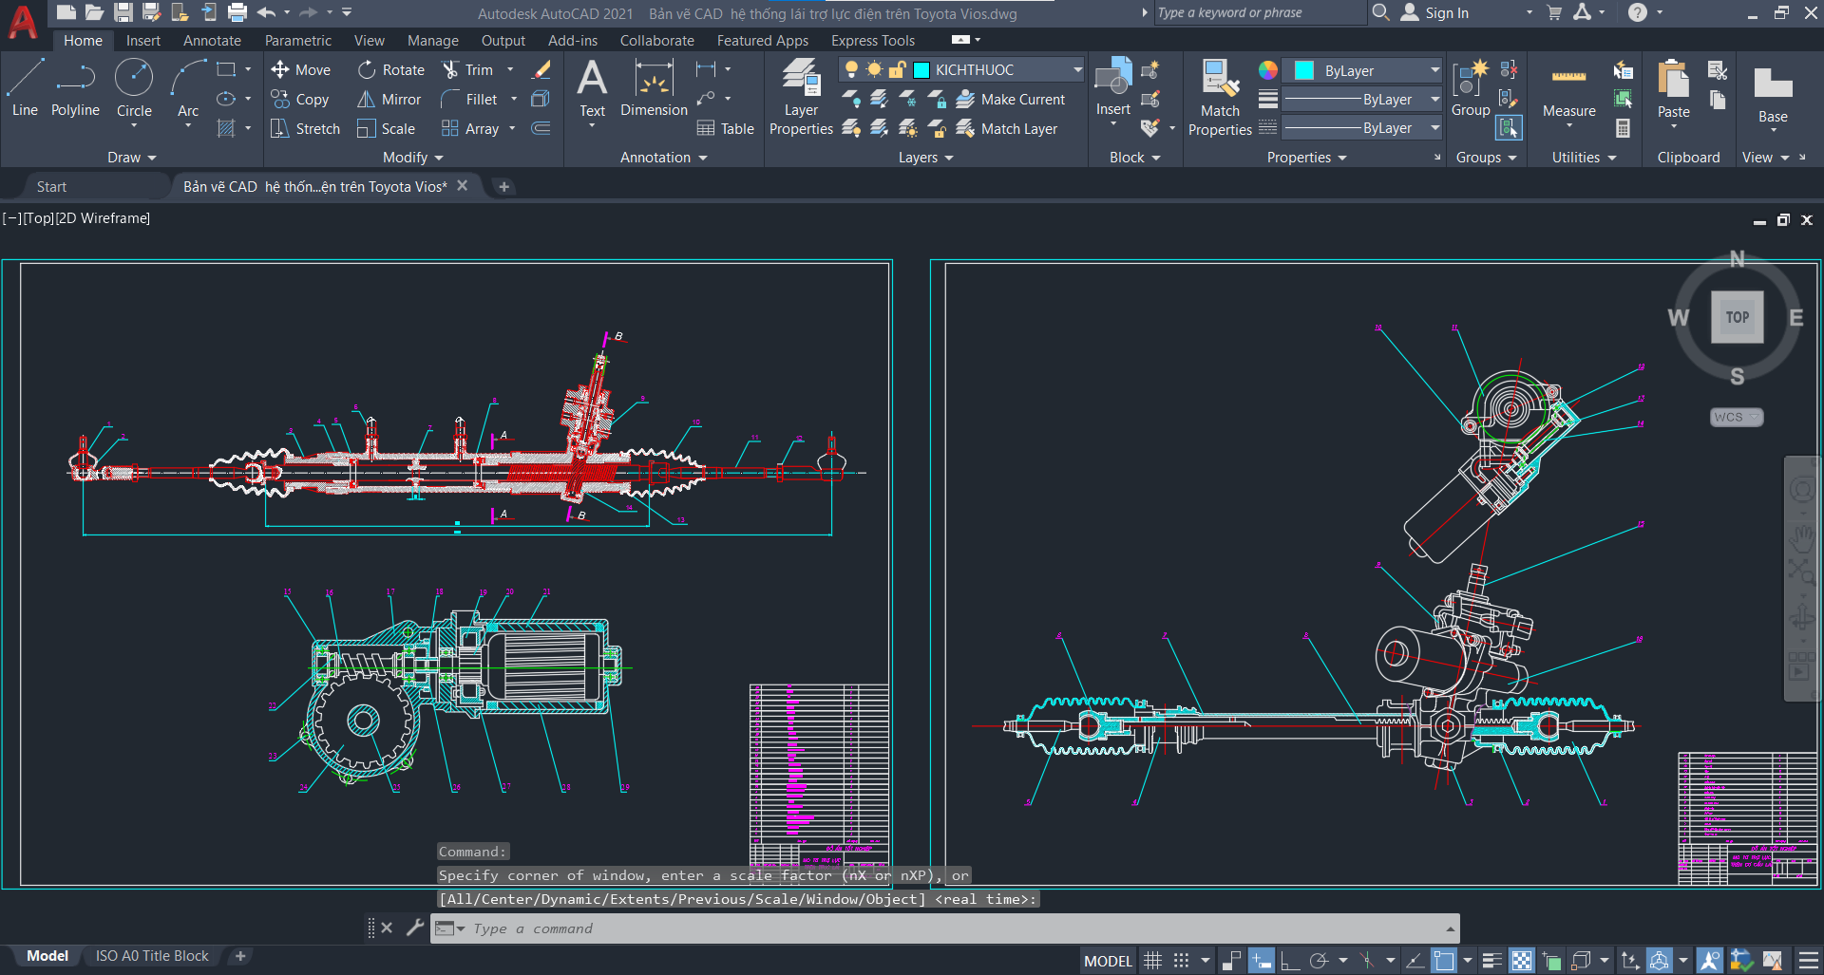Insert a Table
This screenshot has height=975, width=1824.
click(x=725, y=128)
